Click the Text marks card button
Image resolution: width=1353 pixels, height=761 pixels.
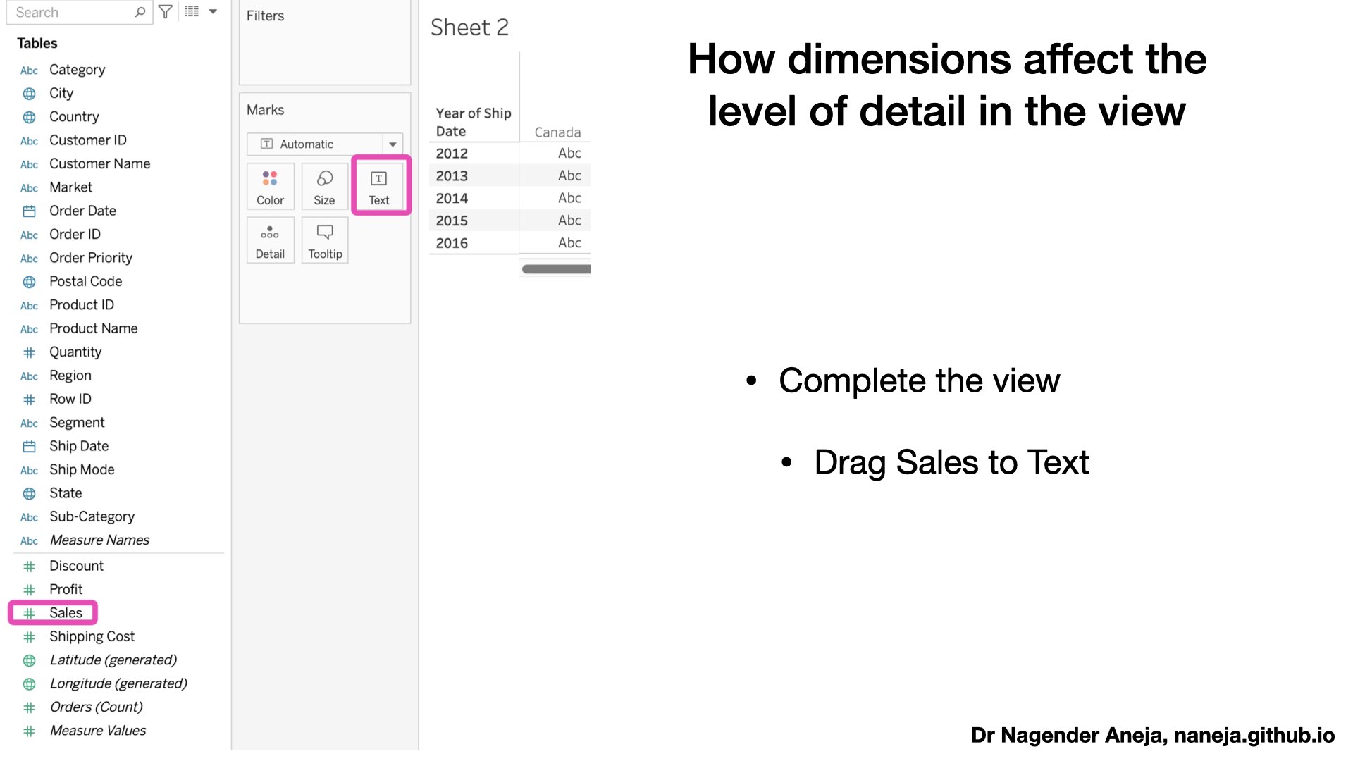tap(379, 187)
